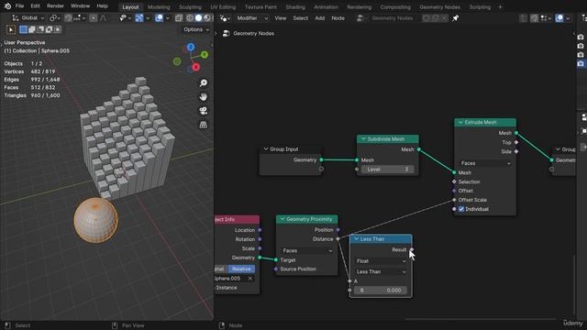Toggle show gizmos button
This screenshot has width=587, height=330.
pos(138,18)
